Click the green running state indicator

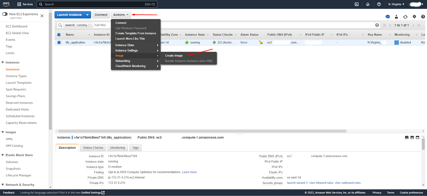pyautogui.click(x=187, y=42)
